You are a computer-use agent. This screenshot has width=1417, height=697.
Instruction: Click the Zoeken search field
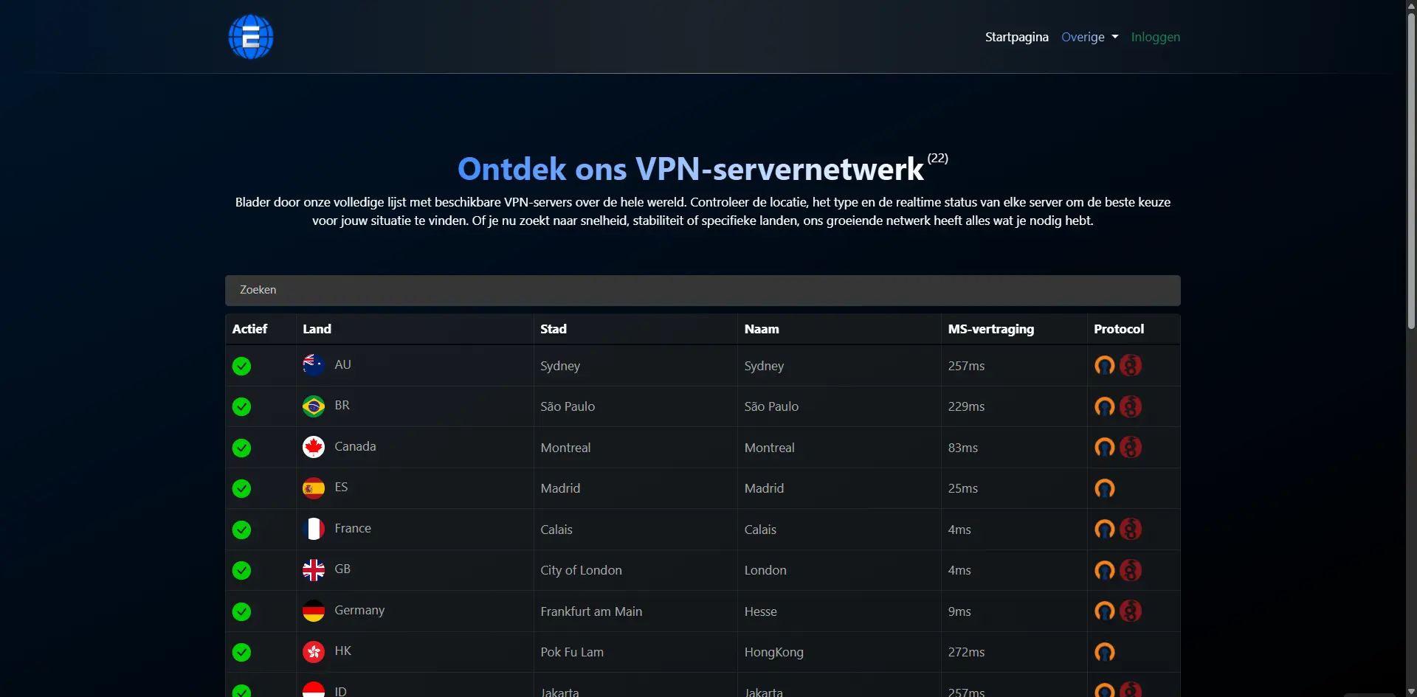pos(703,290)
